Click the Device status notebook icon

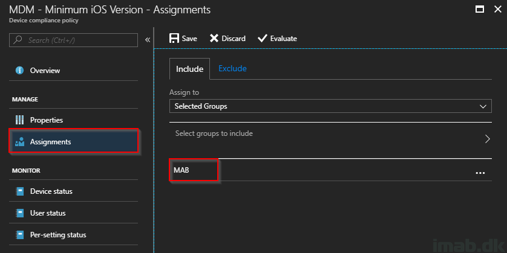(20, 191)
